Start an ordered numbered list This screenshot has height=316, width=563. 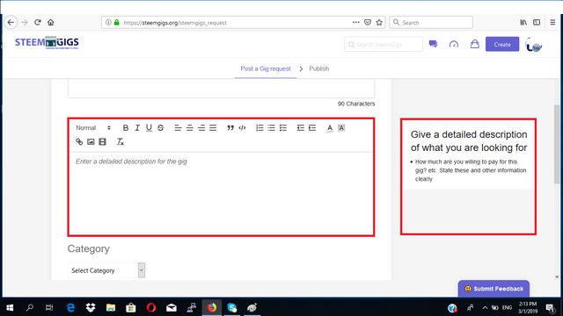pyautogui.click(x=260, y=127)
